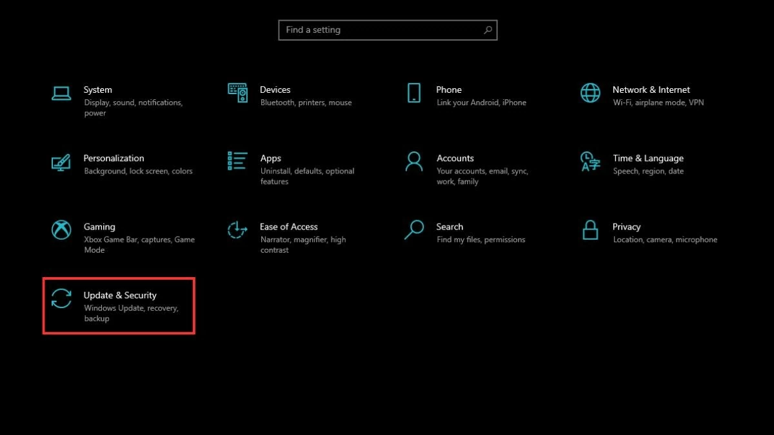Click the Accounts person icon
This screenshot has height=435, width=774.
tap(413, 161)
